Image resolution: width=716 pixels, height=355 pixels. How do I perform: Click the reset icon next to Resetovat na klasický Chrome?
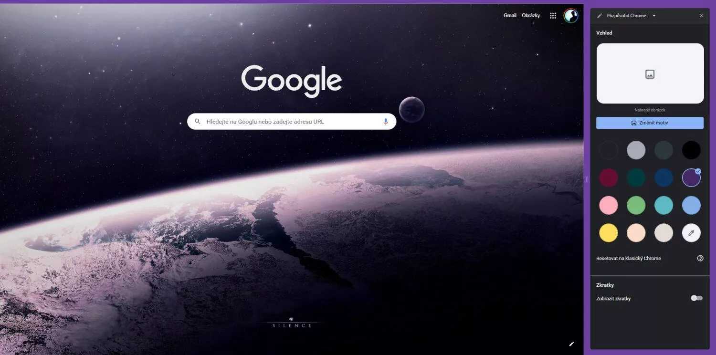[700, 258]
